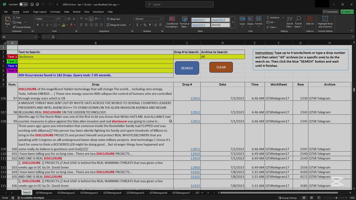Click the Format Painter icon

click(x=14, y=27)
